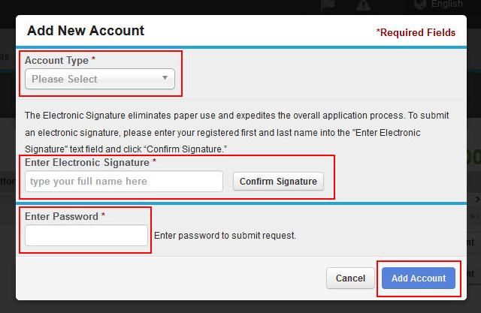Click the globe language icon
Image resolution: width=481 pixels, height=313 pixels.
[420, 5]
